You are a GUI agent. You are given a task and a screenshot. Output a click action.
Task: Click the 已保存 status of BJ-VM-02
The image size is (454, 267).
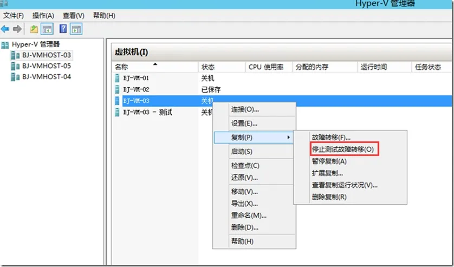[211, 89]
